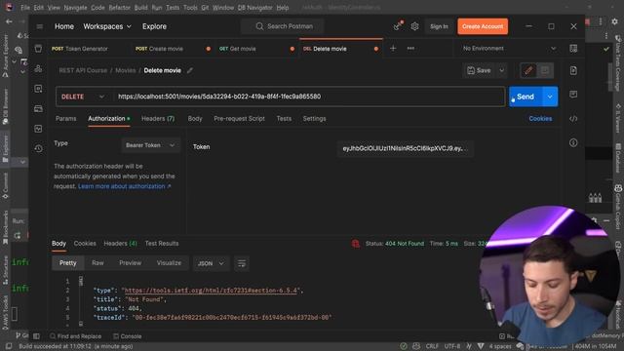Image resolution: width=624 pixels, height=351 pixels.
Task: Open the request Settings tab
Action: tap(314, 119)
